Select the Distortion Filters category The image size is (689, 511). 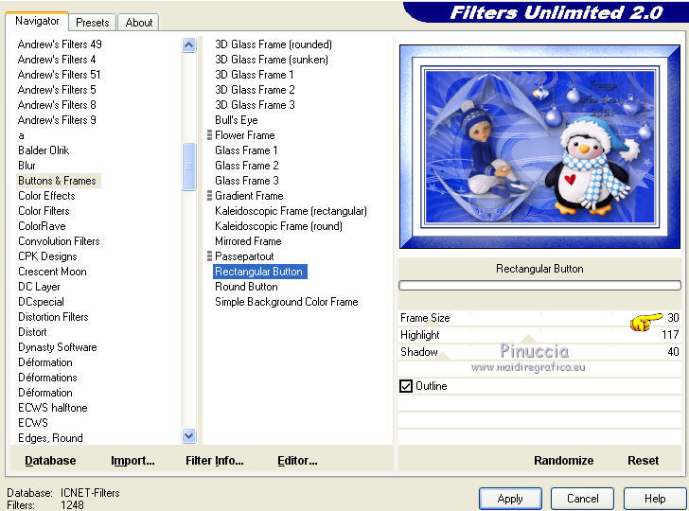click(53, 317)
